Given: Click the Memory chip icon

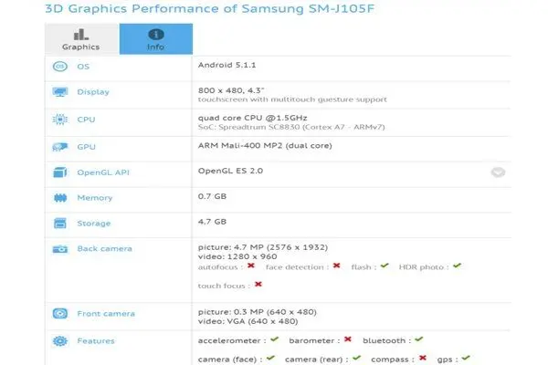Looking at the screenshot, I should click(60, 198).
